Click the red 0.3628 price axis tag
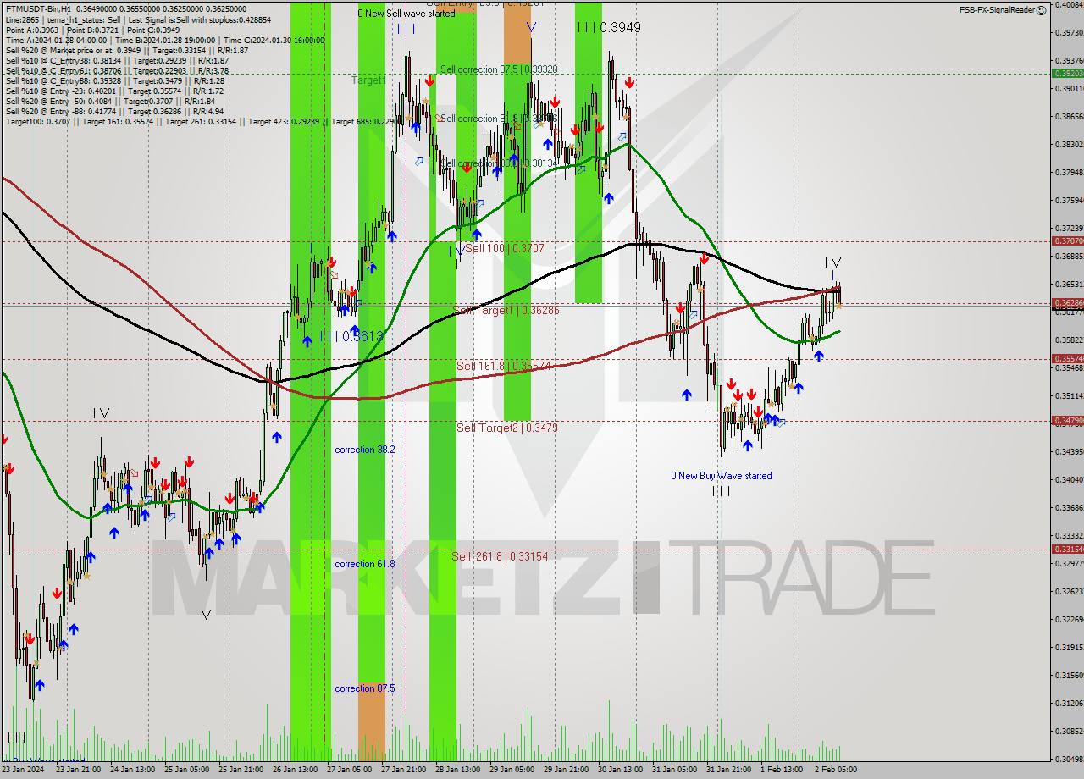1084x779 pixels. click(x=1067, y=302)
